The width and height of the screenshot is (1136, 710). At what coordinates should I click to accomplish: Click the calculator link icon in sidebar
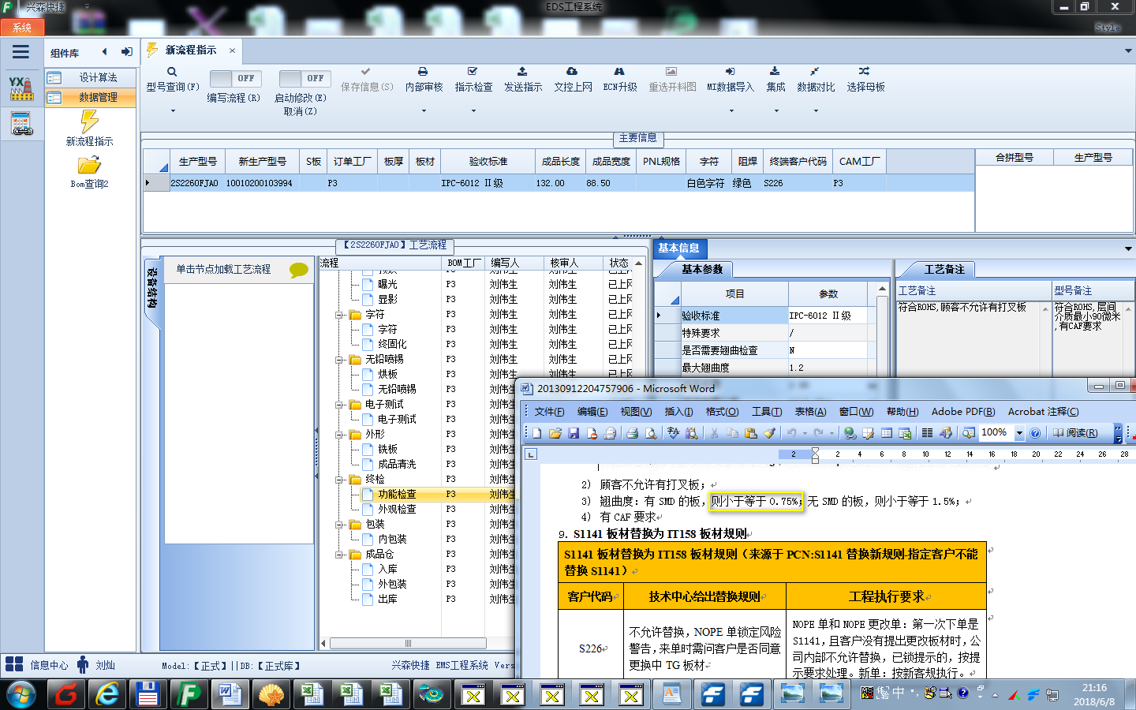pos(21,124)
